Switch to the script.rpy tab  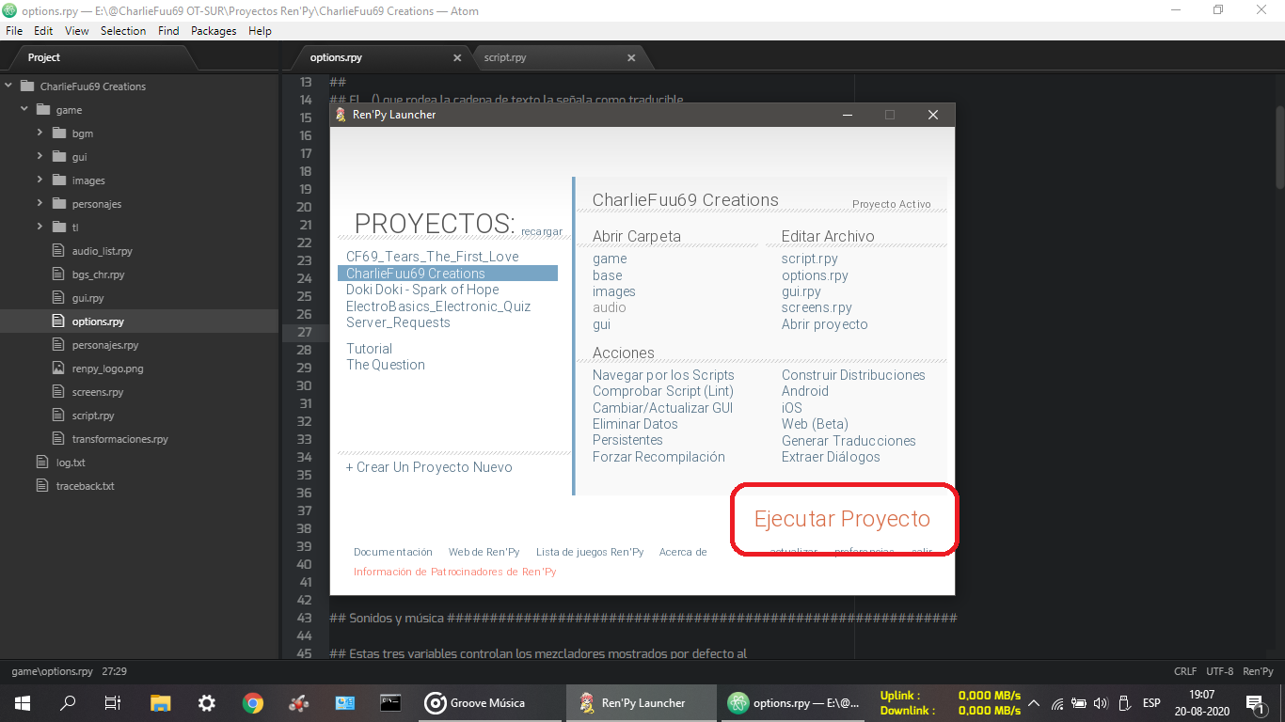tap(505, 58)
